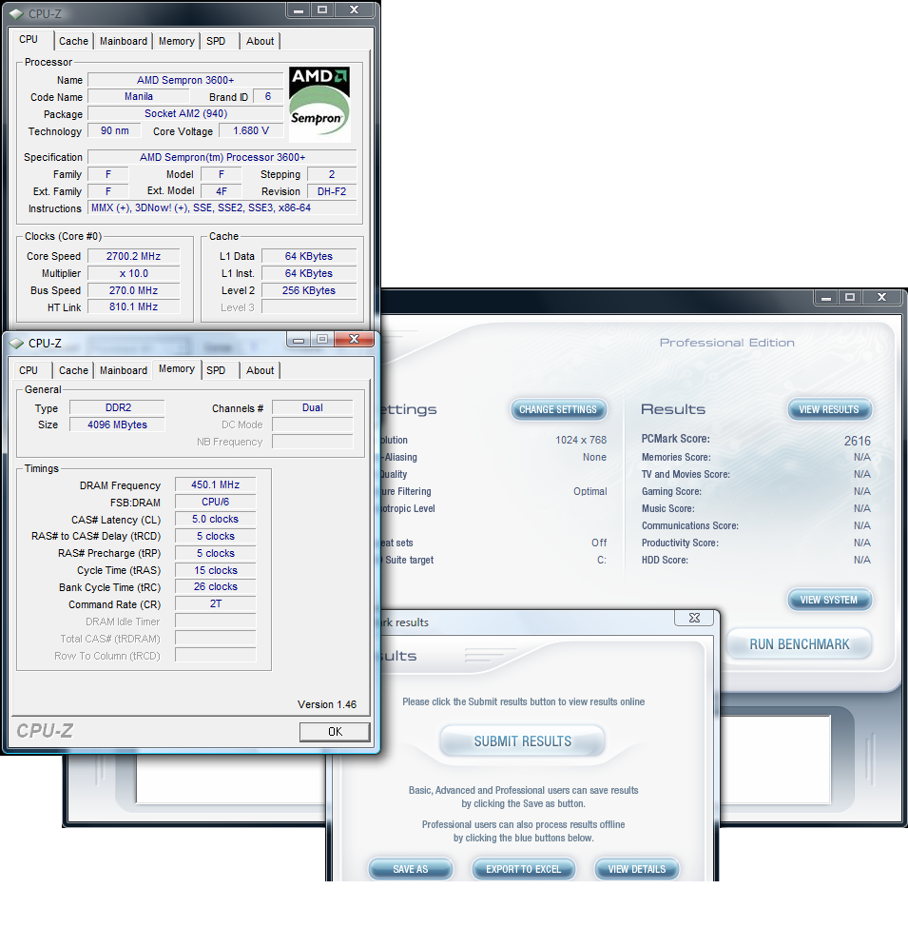The image size is (908, 948).
Task: Click the Multiplier value 'x 10.0'
Action: pyautogui.click(x=133, y=273)
